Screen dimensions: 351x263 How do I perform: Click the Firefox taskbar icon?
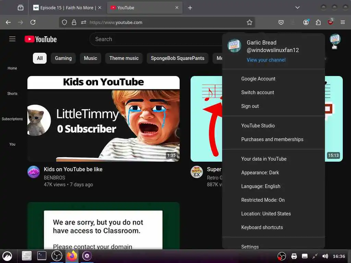pos(72,256)
